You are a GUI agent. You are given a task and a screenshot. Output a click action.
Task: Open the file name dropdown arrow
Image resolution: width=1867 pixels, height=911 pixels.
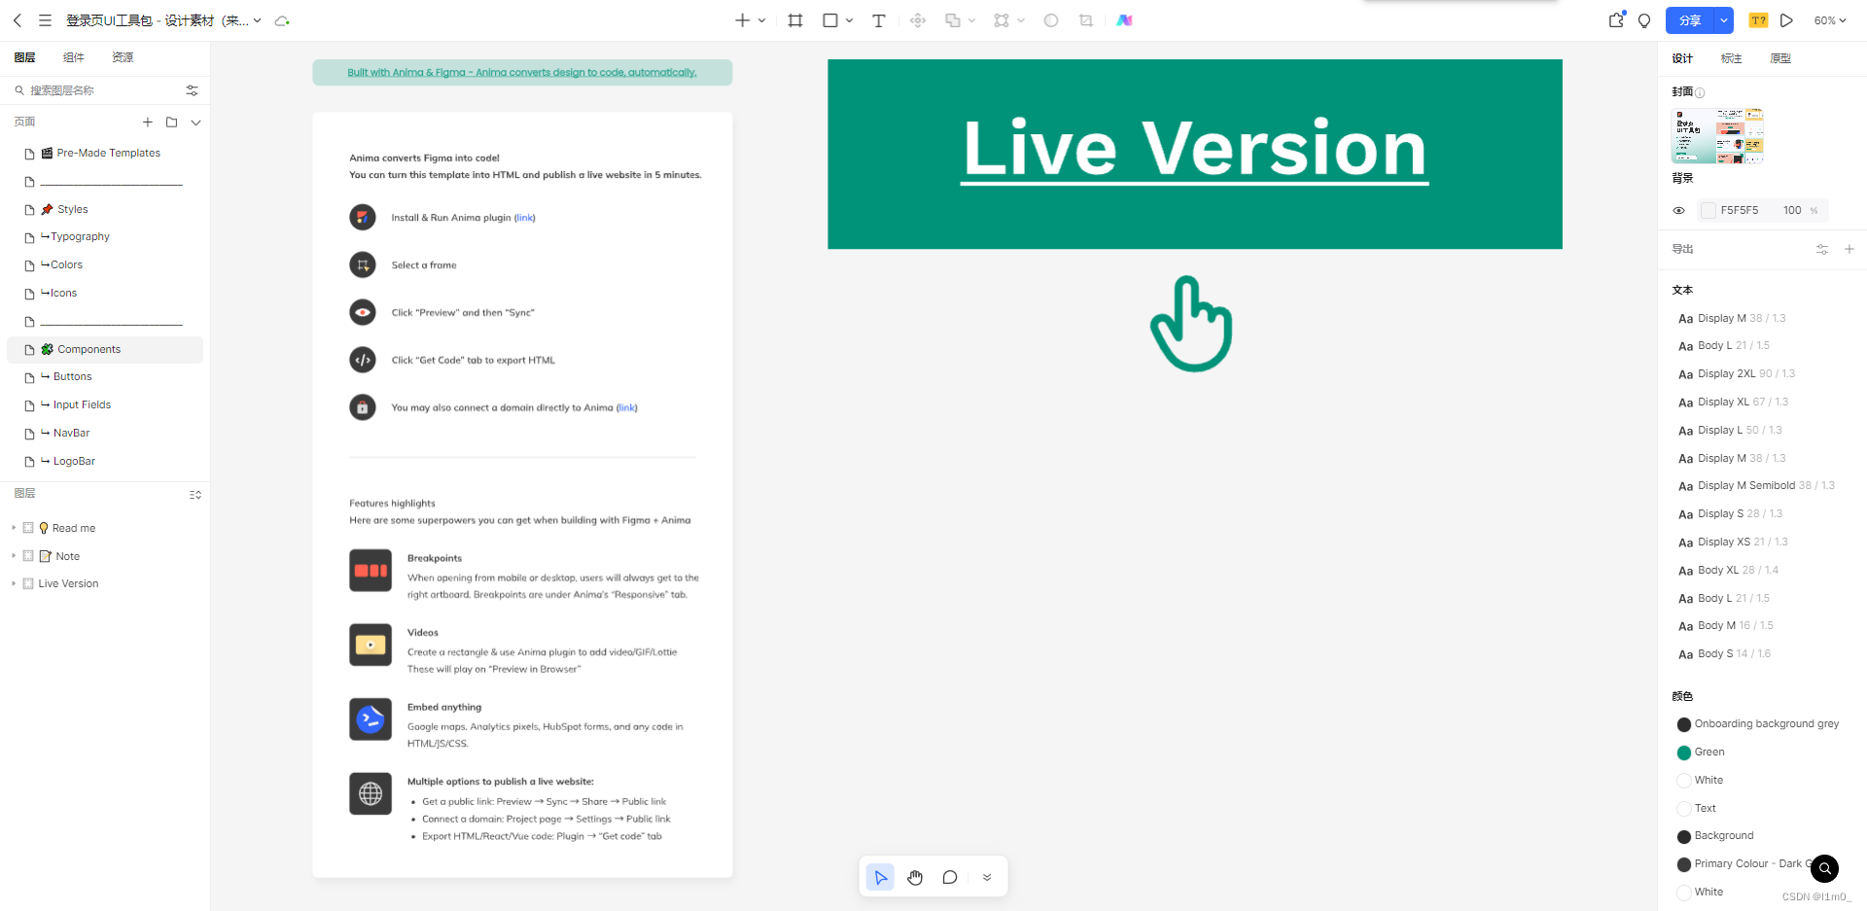(x=258, y=20)
